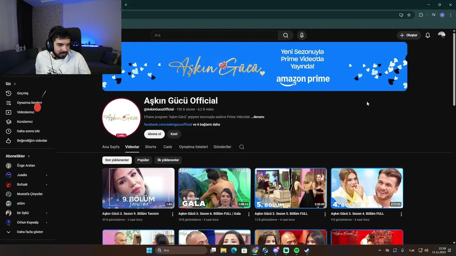Image resolution: width=456 pixels, height=256 pixels.
Task: Select Son yüklenenler chip
Action: click(x=117, y=160)
